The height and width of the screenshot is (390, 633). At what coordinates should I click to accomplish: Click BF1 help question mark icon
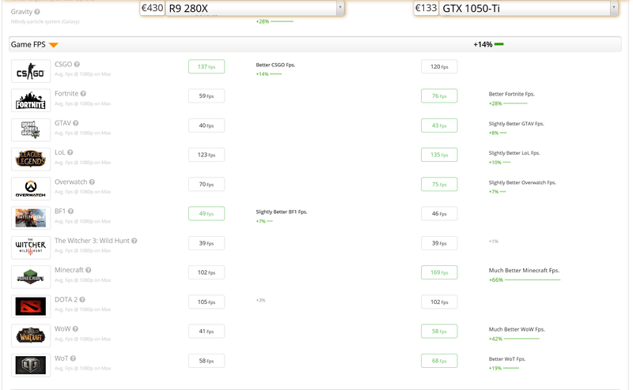[70, 211]
